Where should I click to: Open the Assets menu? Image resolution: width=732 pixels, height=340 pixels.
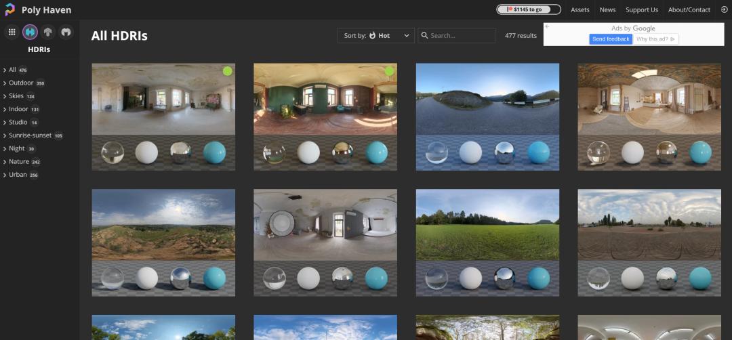pyautogui.click(x=580, y=9)
